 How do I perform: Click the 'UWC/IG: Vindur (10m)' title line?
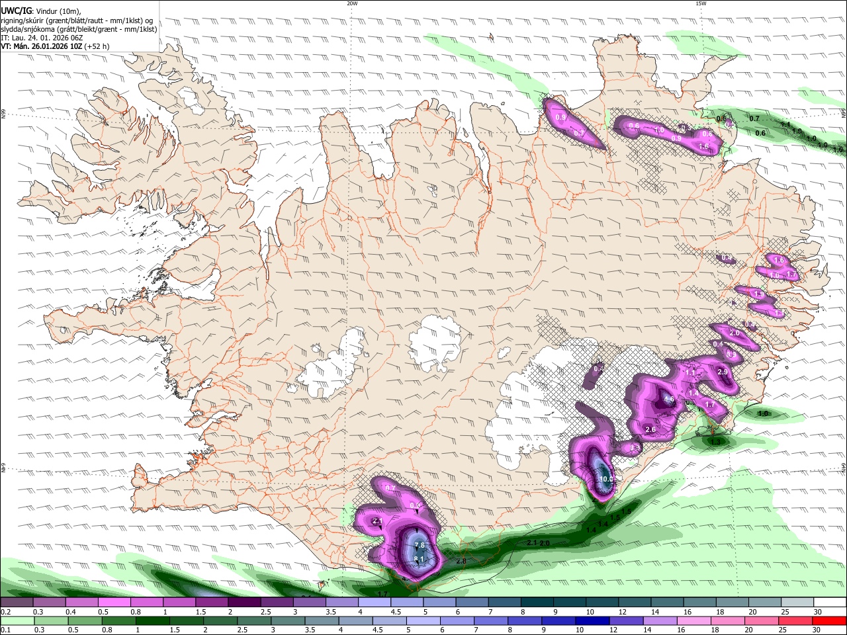[x=41, y=11]
